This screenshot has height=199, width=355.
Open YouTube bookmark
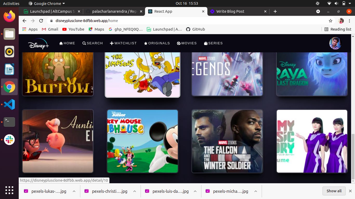[73, 29]
